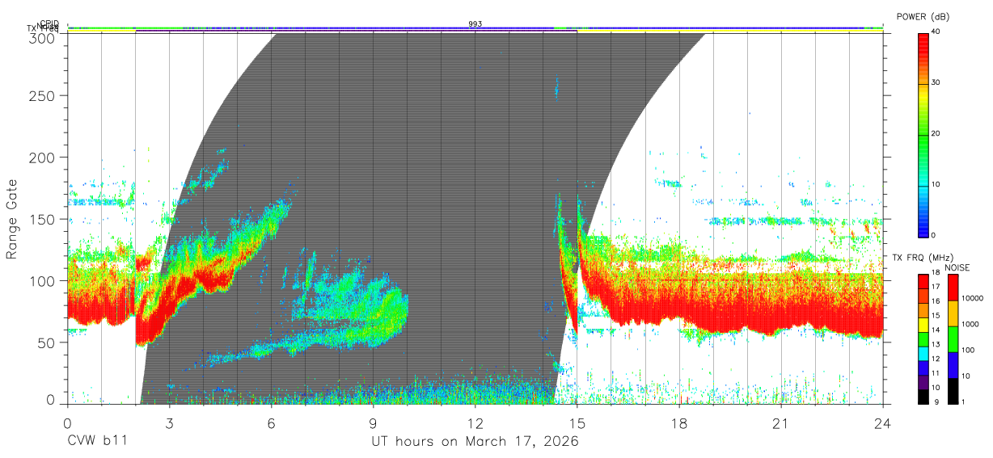Viewport: 993px width, 458px height.
Task: Click the 15 tick on UT hours axis
Action: [577, 422]
